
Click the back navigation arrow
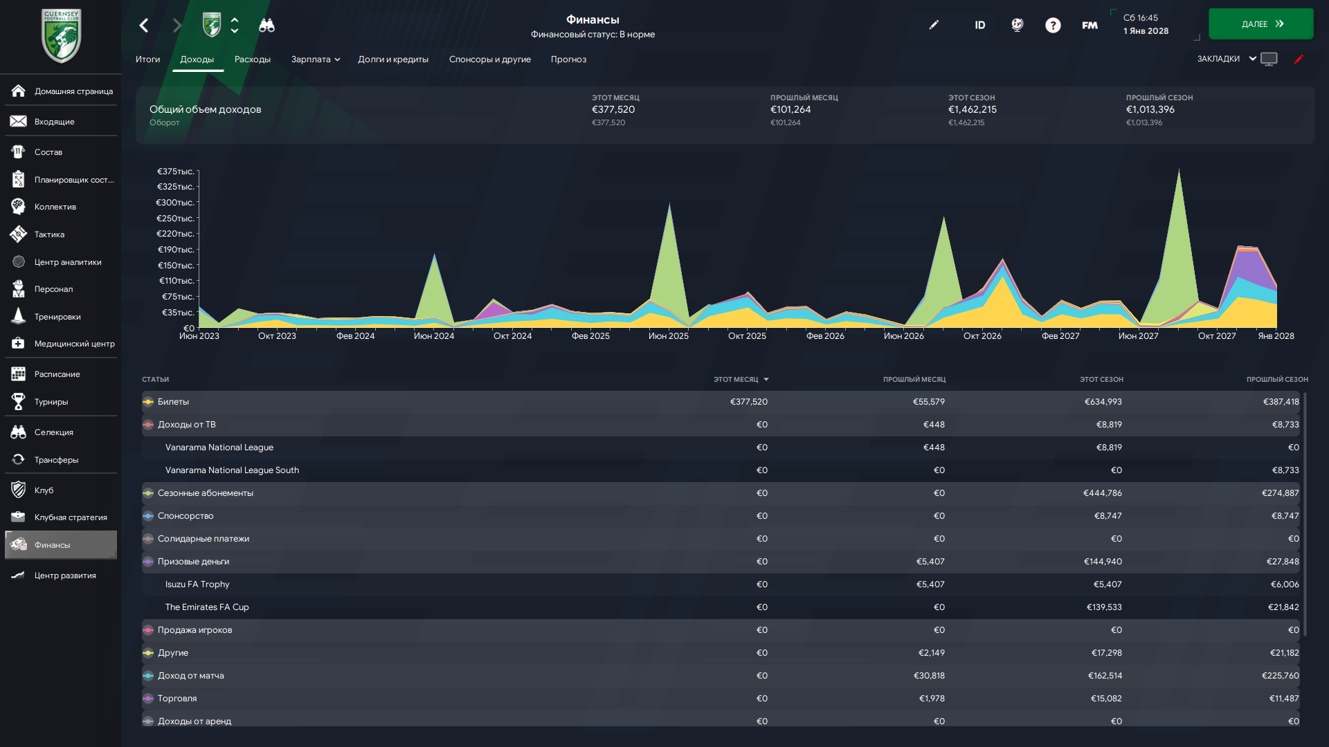pos(144,26)
